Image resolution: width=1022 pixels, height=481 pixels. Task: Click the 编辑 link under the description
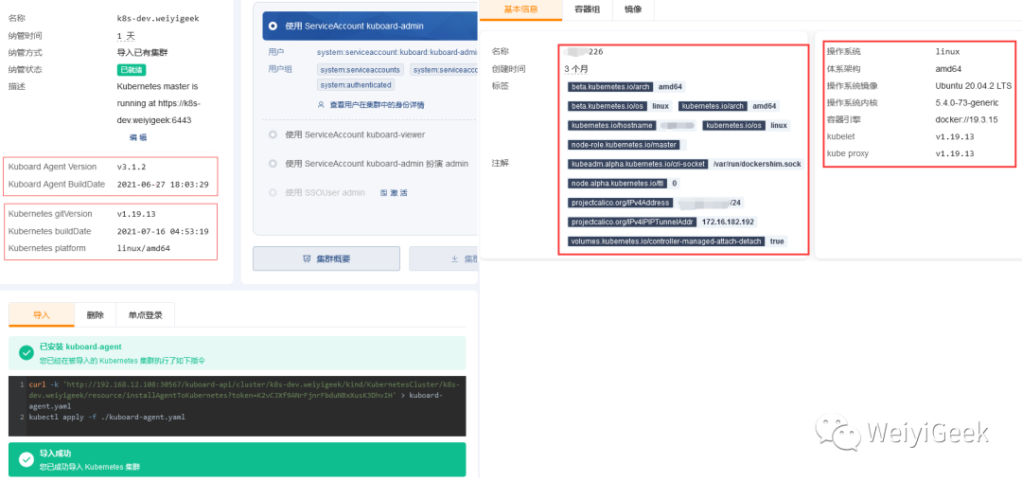[x=138, y=137]
